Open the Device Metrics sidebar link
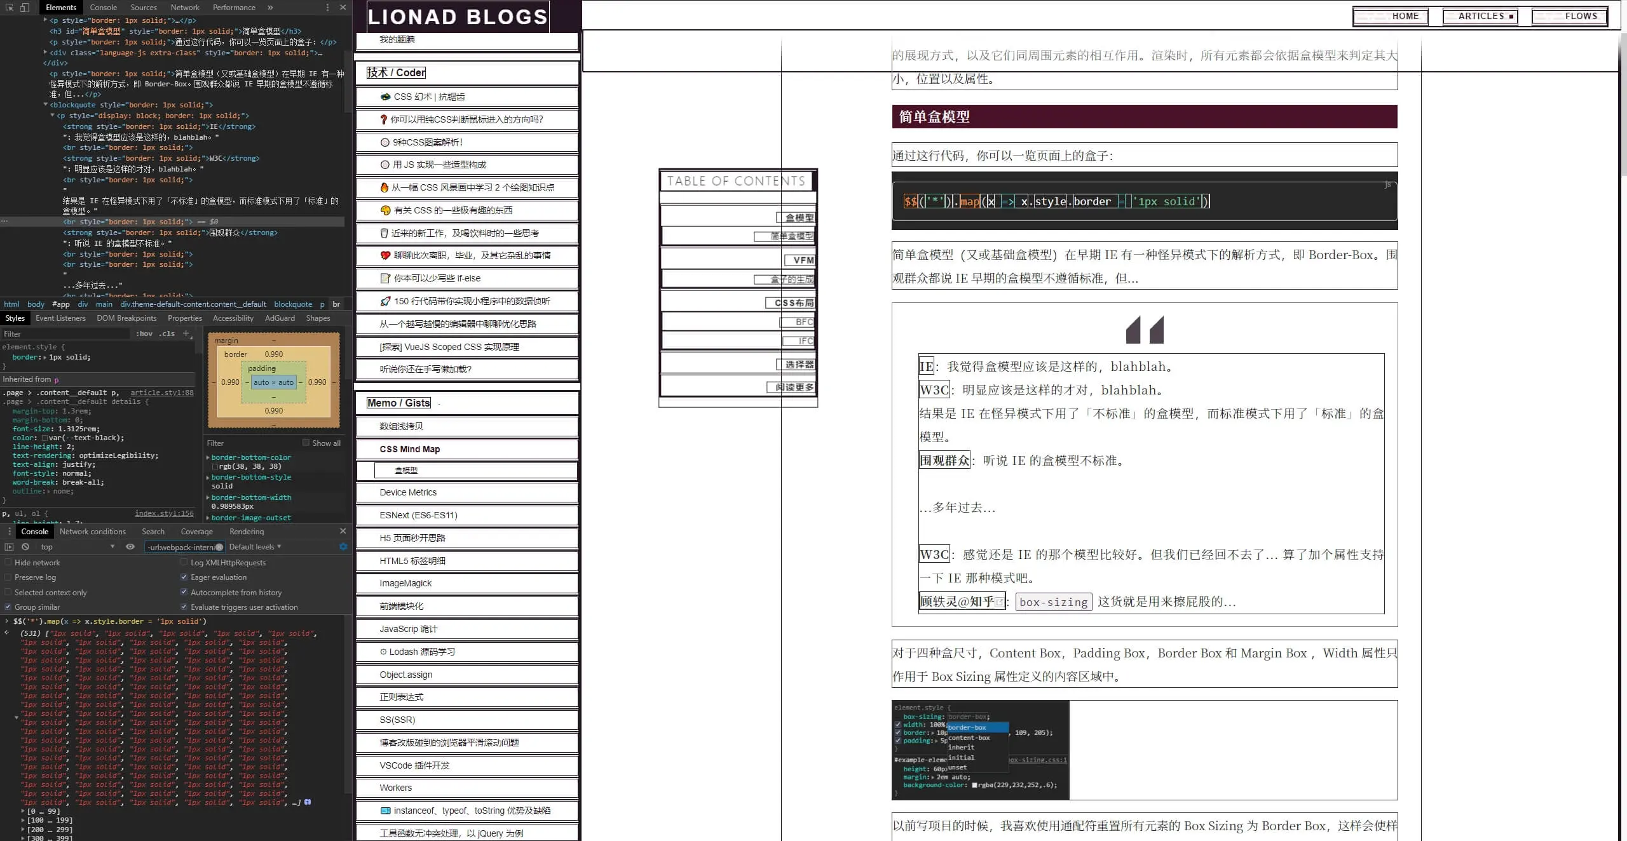This screenshot has height=841, width=1627. [x=408, y=492]
